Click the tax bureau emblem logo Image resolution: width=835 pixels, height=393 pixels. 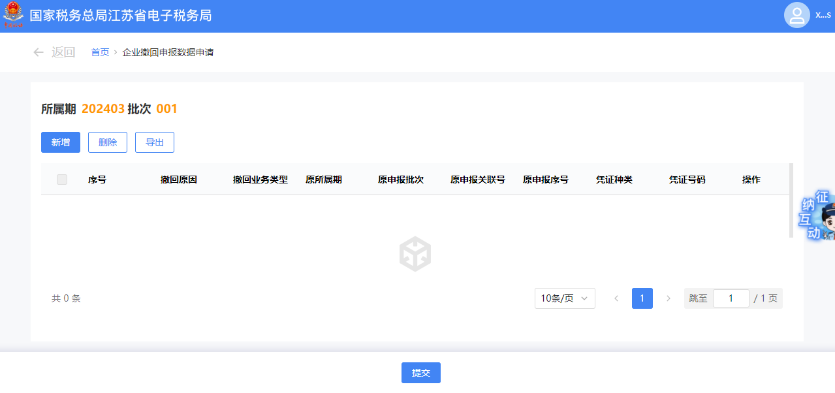13,16
